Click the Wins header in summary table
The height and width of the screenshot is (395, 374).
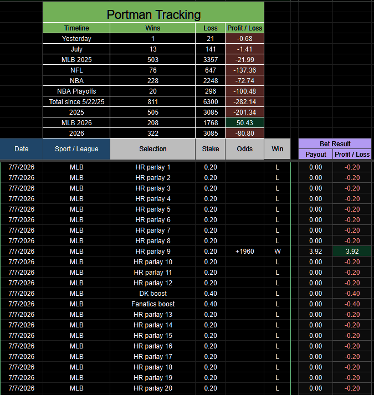tap(153, 28)
